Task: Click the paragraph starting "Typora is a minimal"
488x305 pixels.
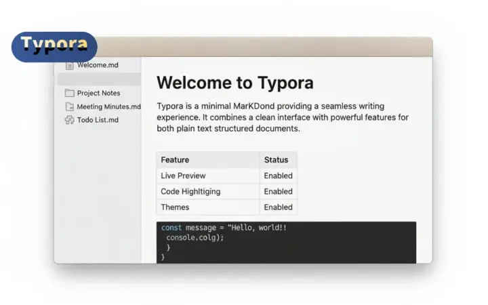Action: click(282, 117)
